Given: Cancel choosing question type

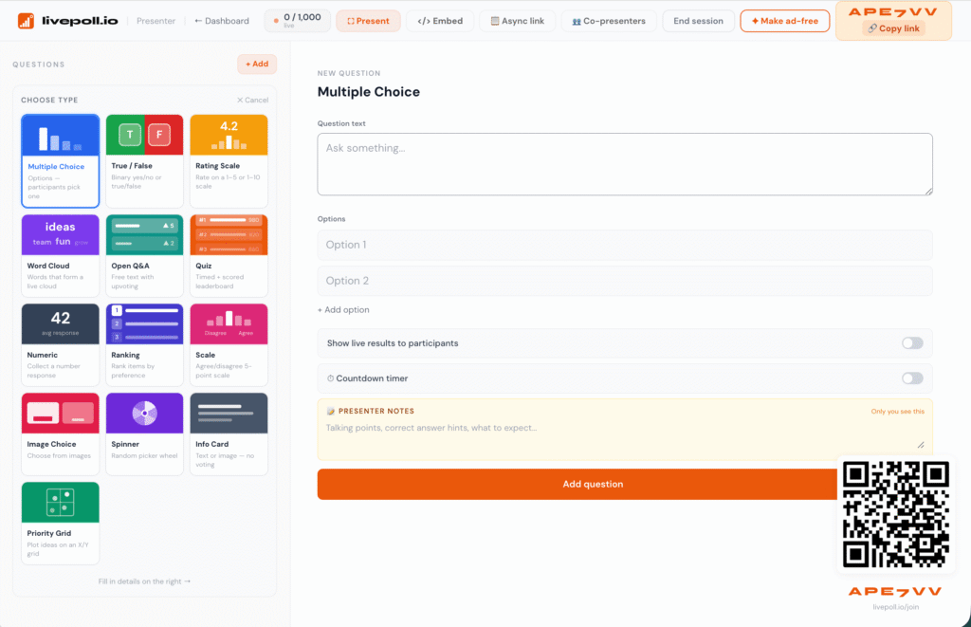Looking at the screenshot, I should pyautogui.click(x=252, y=100).
